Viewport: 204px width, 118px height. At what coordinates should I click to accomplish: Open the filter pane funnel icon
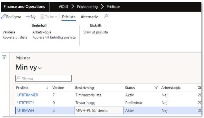(4, 57)
